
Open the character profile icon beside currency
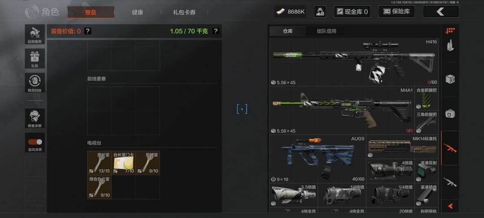(x=320, y=12)
